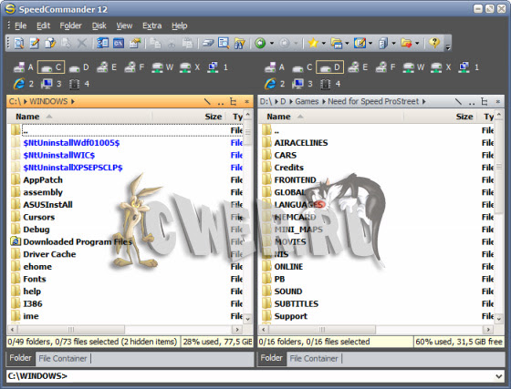Viewport: 511px width, 389px height.
Task: Click the checklist edit toolbar icon
Action: (360, 43)
